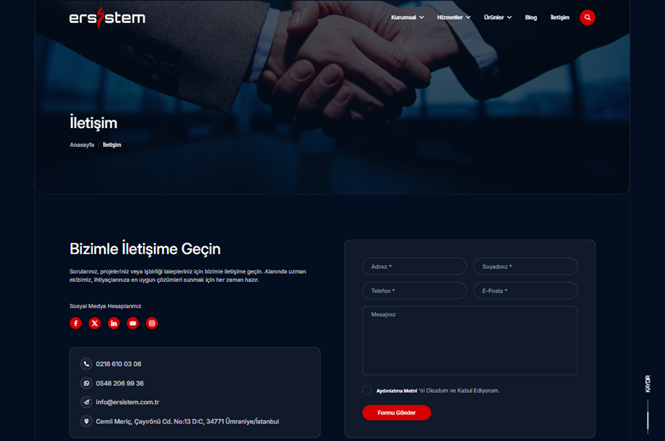The width and height of the screenshot is (665, 441).
Task: Click the WhatsApp icon beside 0546 number
Action: point(86,383)
